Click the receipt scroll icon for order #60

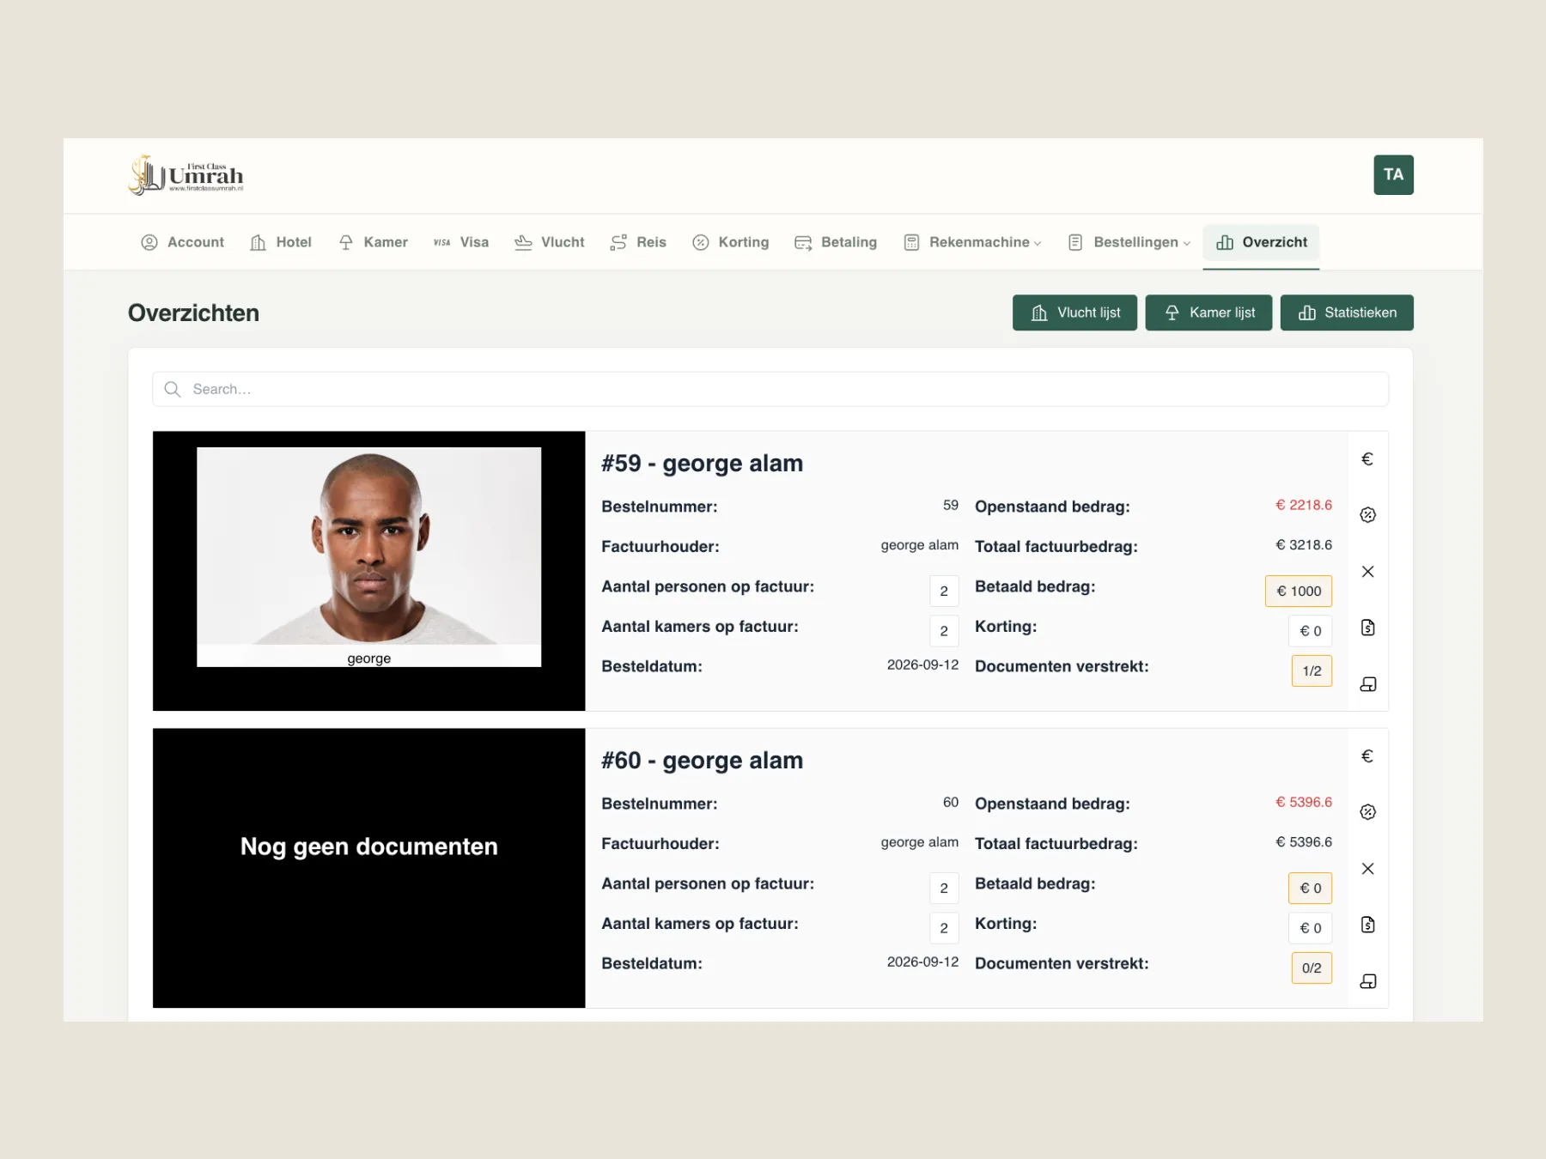[1367, 981]
